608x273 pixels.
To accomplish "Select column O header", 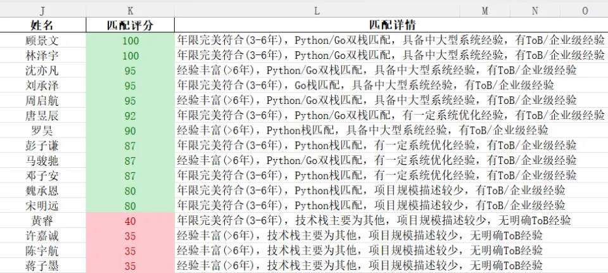I will [584, 10].
